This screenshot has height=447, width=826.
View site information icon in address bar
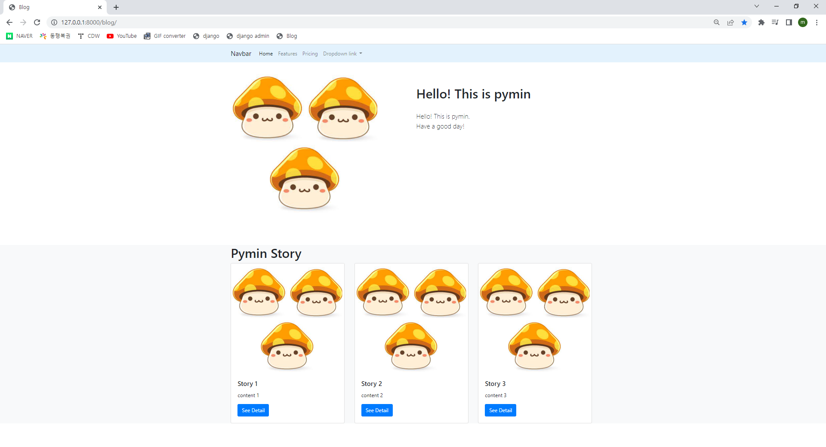54,22
